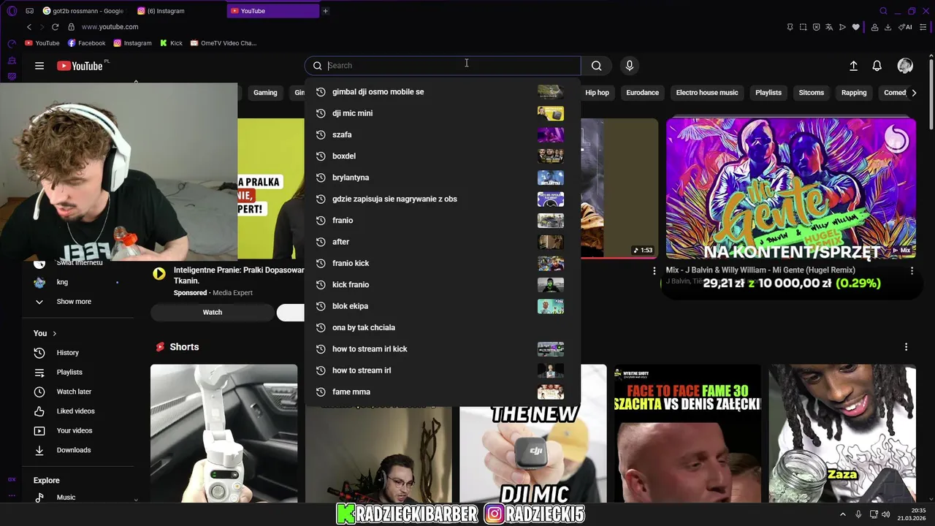Click the Watch button on sponsored ad
Viewport: 935px width, 526px height.
tap(213, 313)
